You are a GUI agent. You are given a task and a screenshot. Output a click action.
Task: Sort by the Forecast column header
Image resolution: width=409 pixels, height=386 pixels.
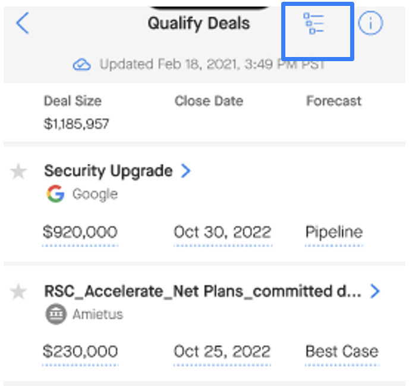point(334,101)
